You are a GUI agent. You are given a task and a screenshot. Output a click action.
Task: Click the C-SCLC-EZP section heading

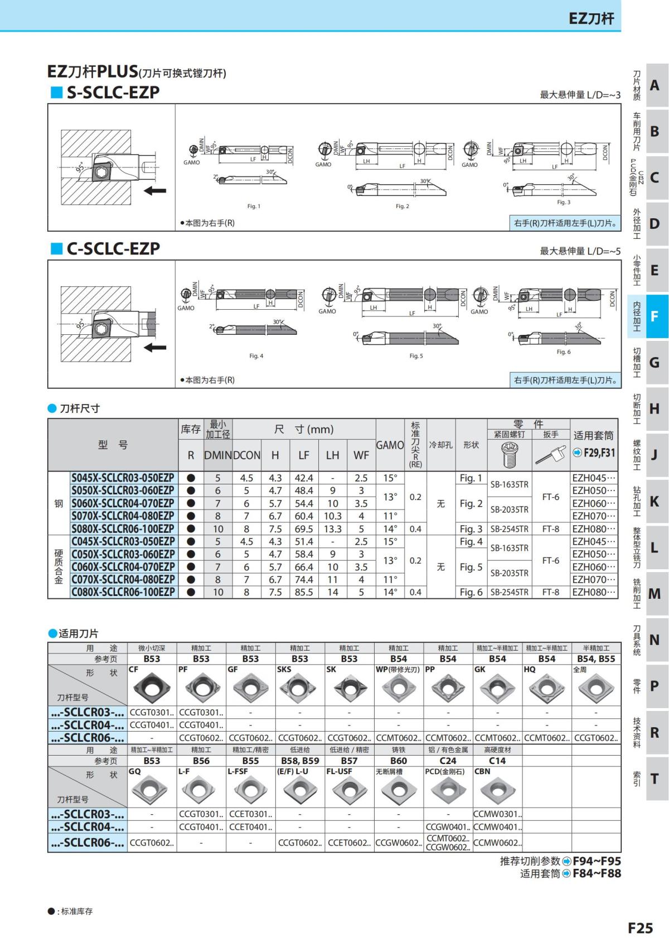(x=113, y=248)
